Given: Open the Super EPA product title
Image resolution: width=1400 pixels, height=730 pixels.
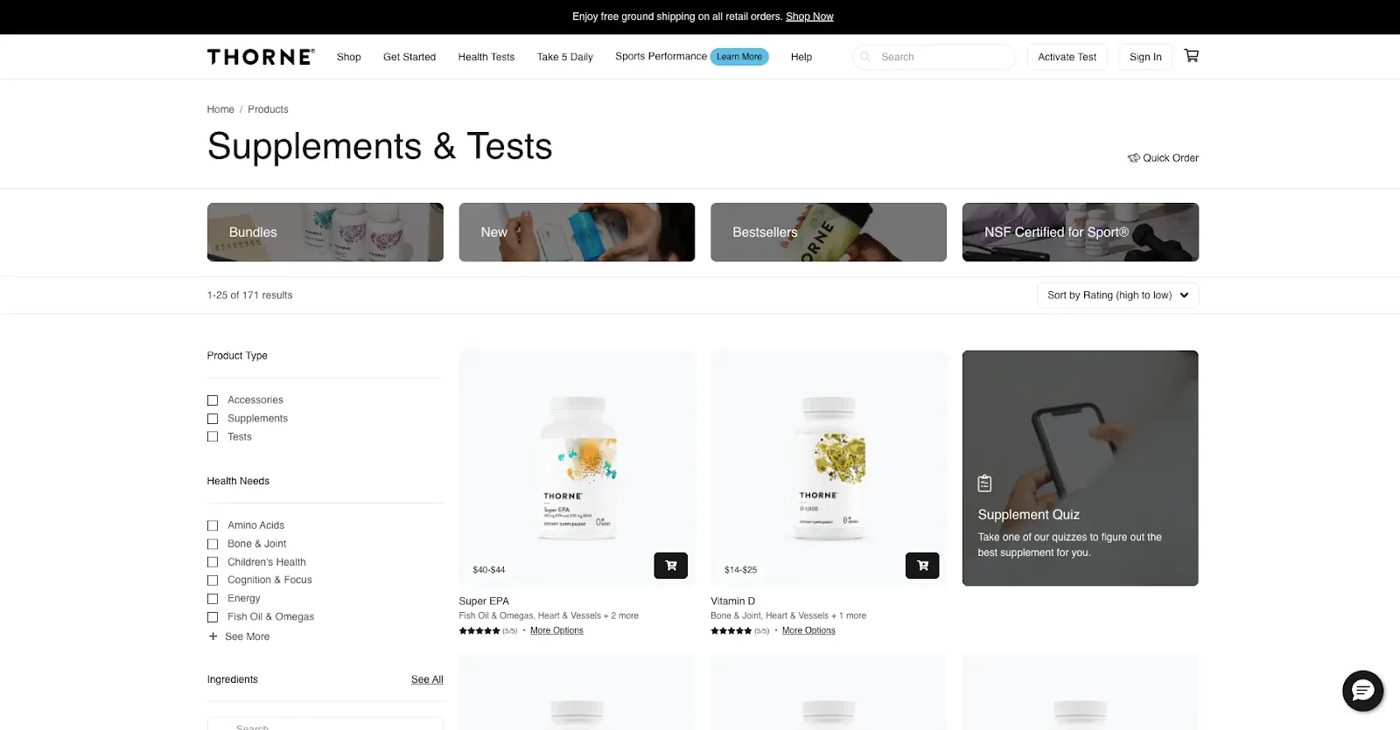Looking at the screenshot, I should point(484,601).
